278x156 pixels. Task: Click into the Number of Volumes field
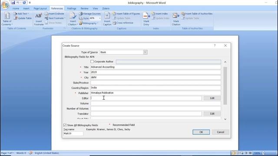click(156, 109)
